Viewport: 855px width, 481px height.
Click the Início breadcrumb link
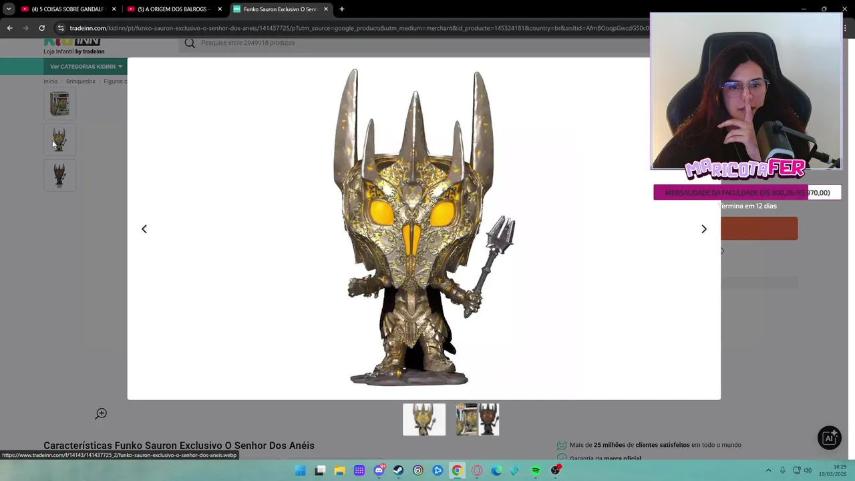point(51,82)
